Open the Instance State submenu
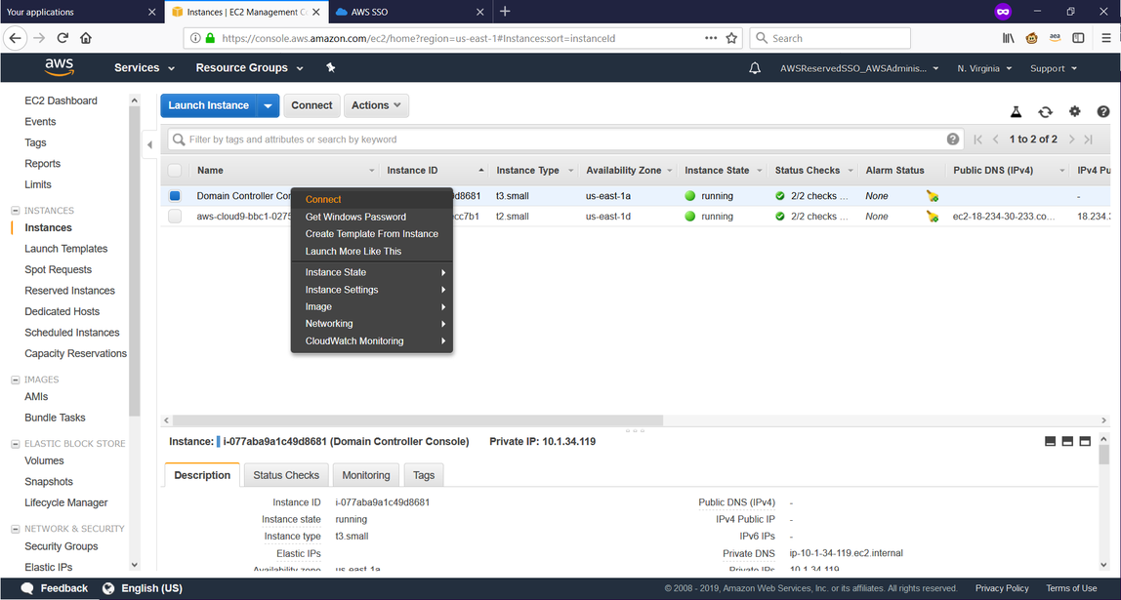 [372, 272]
